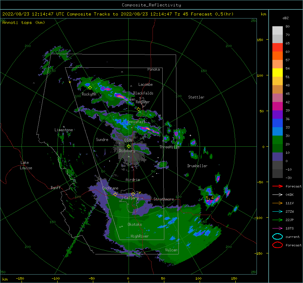This screenshot has width=303, height=283.
Task: Click the Annot: tops (km) label
Action: click(24, 23)
